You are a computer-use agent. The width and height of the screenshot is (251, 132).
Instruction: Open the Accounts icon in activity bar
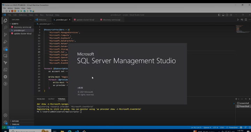click(x=5, y=115)
